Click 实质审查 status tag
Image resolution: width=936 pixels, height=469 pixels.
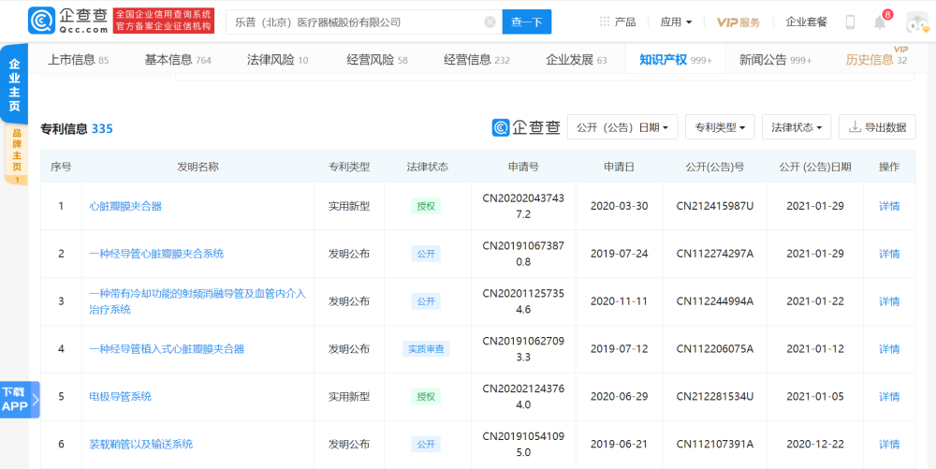point(426,349)
